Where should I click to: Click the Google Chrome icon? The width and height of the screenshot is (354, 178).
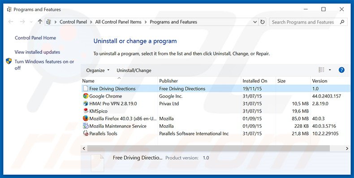pyautogui.click(x=86, y=96)
